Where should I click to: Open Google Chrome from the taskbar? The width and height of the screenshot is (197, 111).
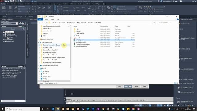tap(103, 109)
